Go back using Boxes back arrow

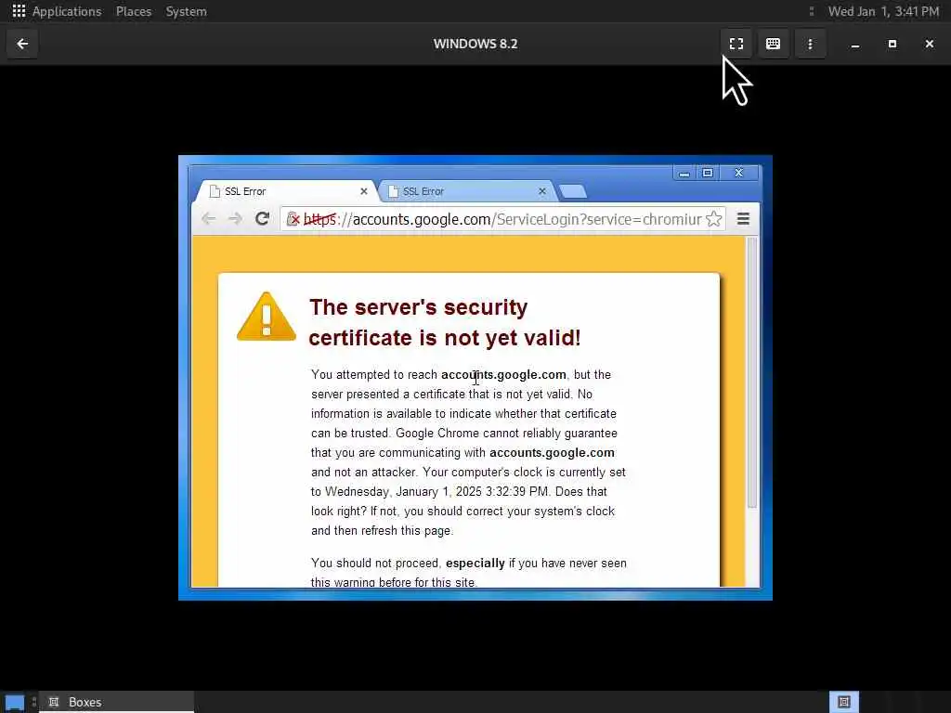pyautogui.click(x=22, y=44)
